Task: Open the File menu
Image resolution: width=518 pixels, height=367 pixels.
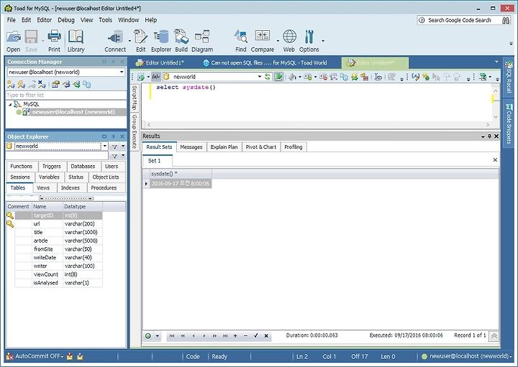Action: click(12, 20)
